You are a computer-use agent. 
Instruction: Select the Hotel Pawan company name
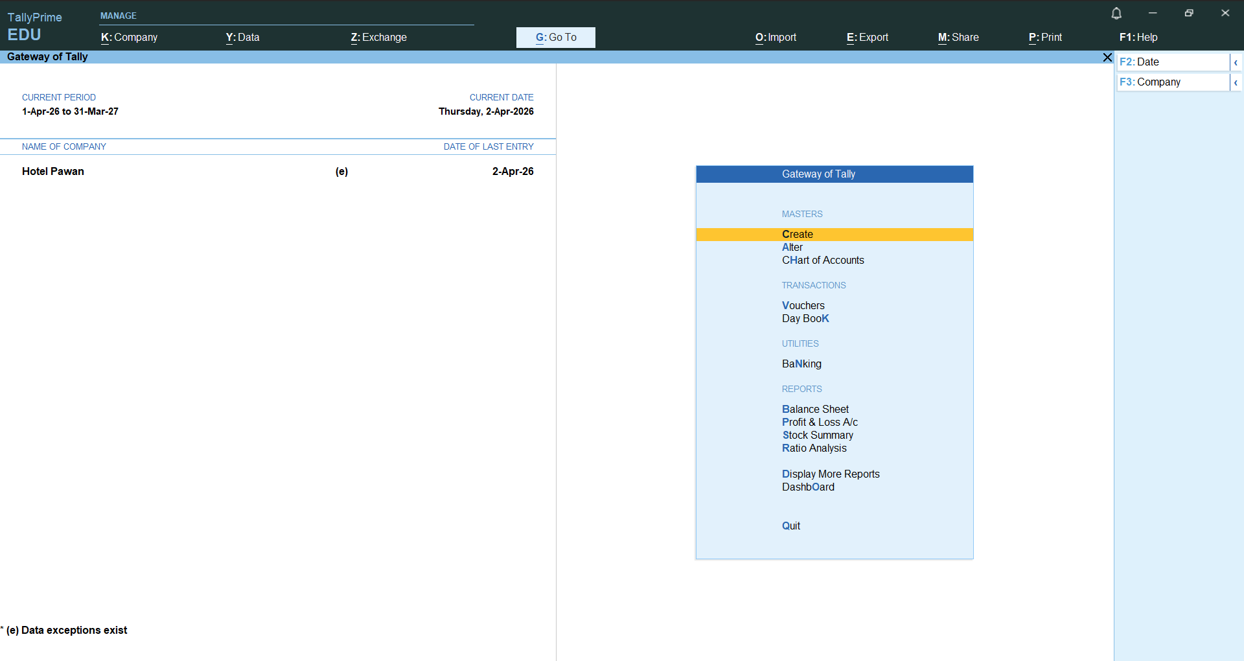(x=53, y=172)
